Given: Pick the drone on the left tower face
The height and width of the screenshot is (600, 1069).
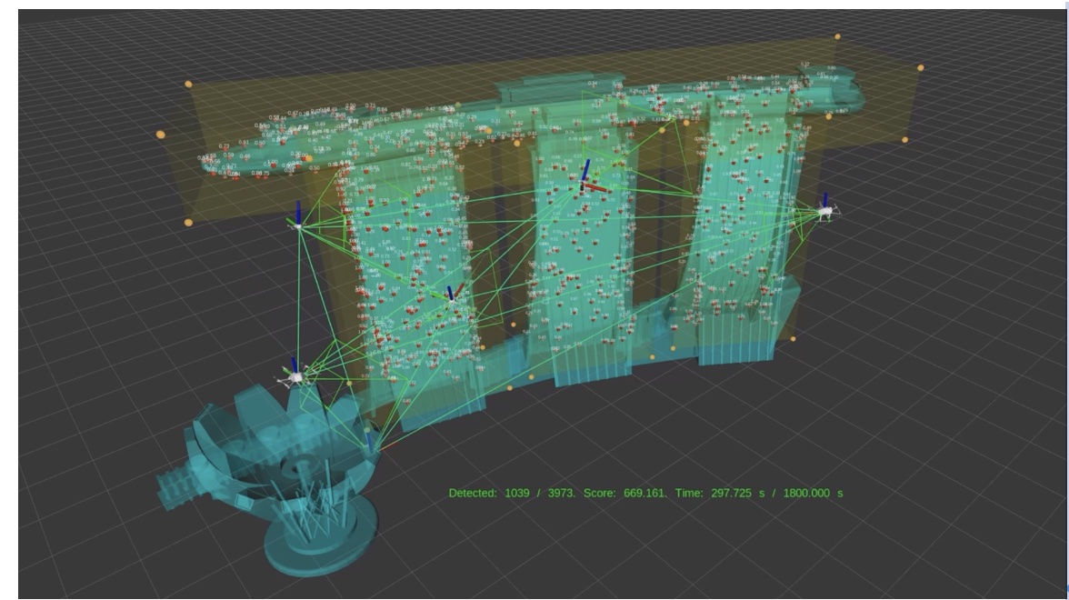Looking at the screenshot, I should click(x=452, y=296).
